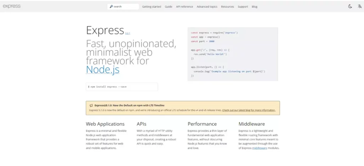Click the "res.send('Hello World!')" code line

pyautogui.click(x=210, y=54)
